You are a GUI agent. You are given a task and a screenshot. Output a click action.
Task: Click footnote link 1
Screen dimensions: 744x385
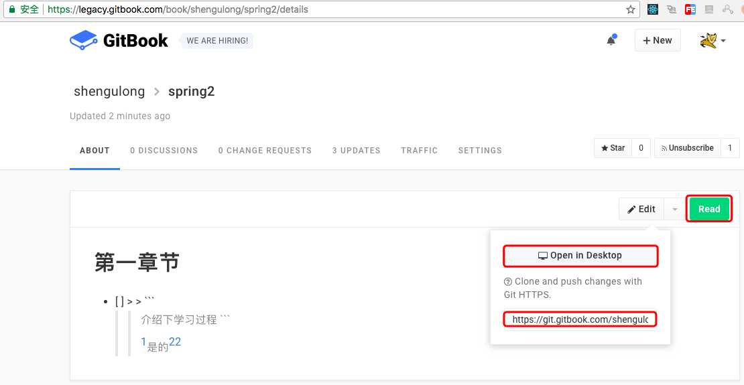(x=143, y=341)
